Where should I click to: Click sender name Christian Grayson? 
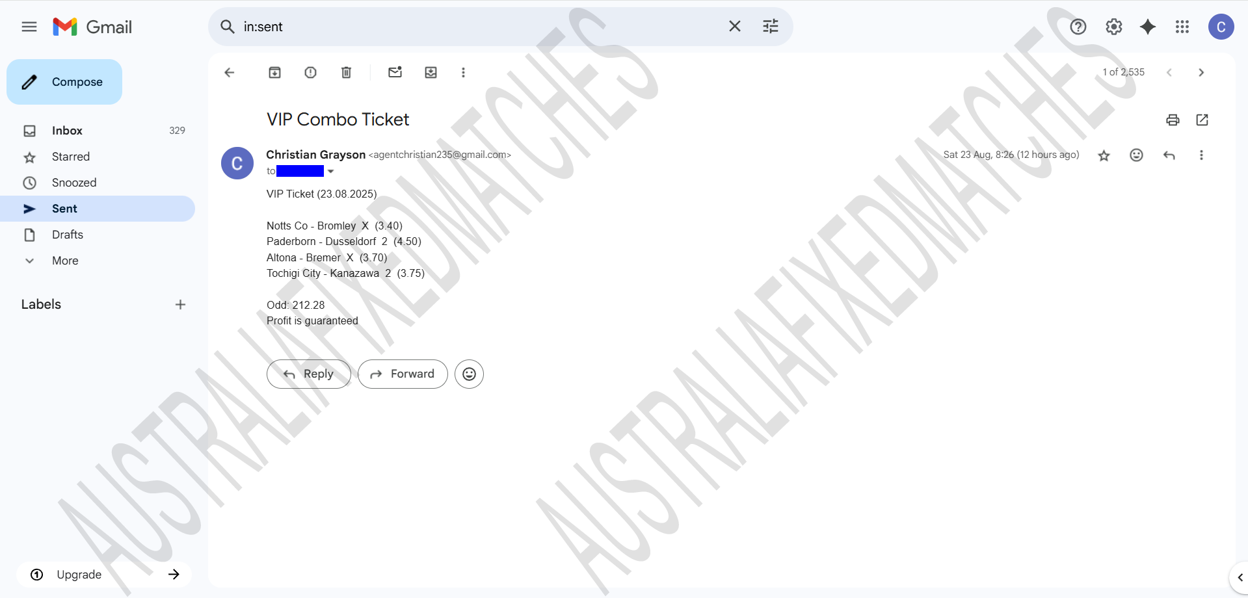pyautogui.click(x=316, y=155)
